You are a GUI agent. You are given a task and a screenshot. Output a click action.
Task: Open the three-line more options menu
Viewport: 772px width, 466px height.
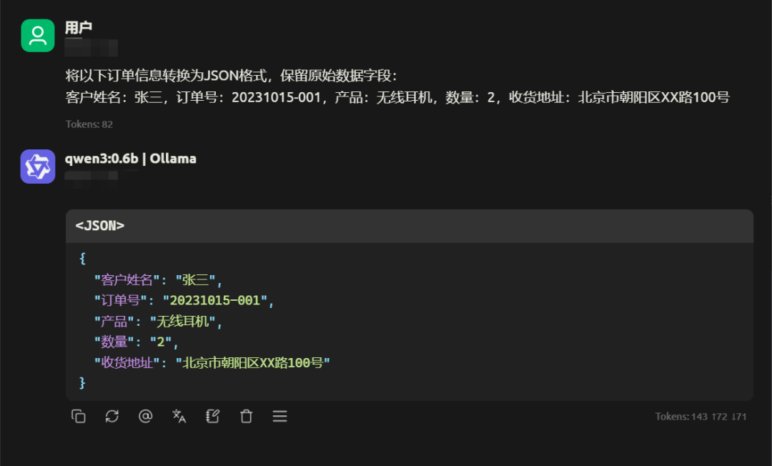(279, 416)
